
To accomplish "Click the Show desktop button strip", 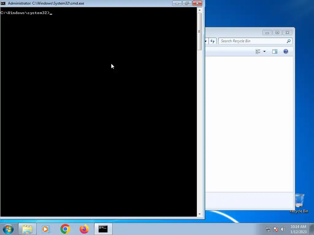I will (x=312, y=229).
